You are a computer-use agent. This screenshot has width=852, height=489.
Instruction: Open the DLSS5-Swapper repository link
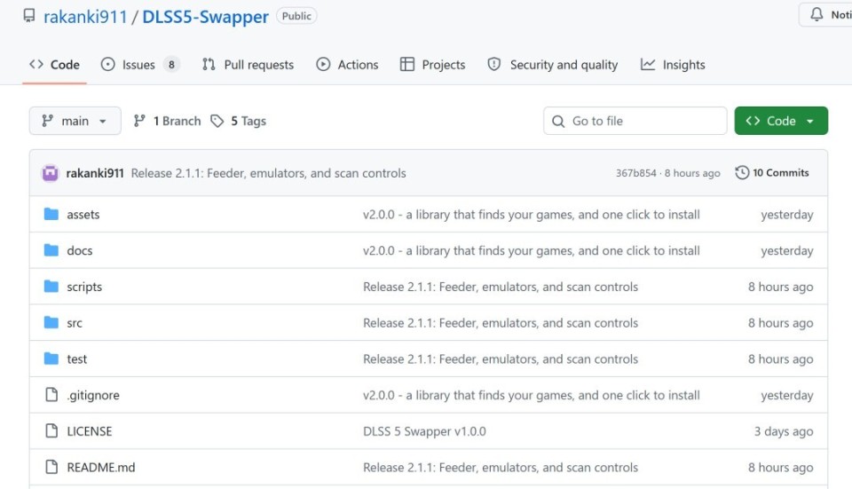pos(205,17)
